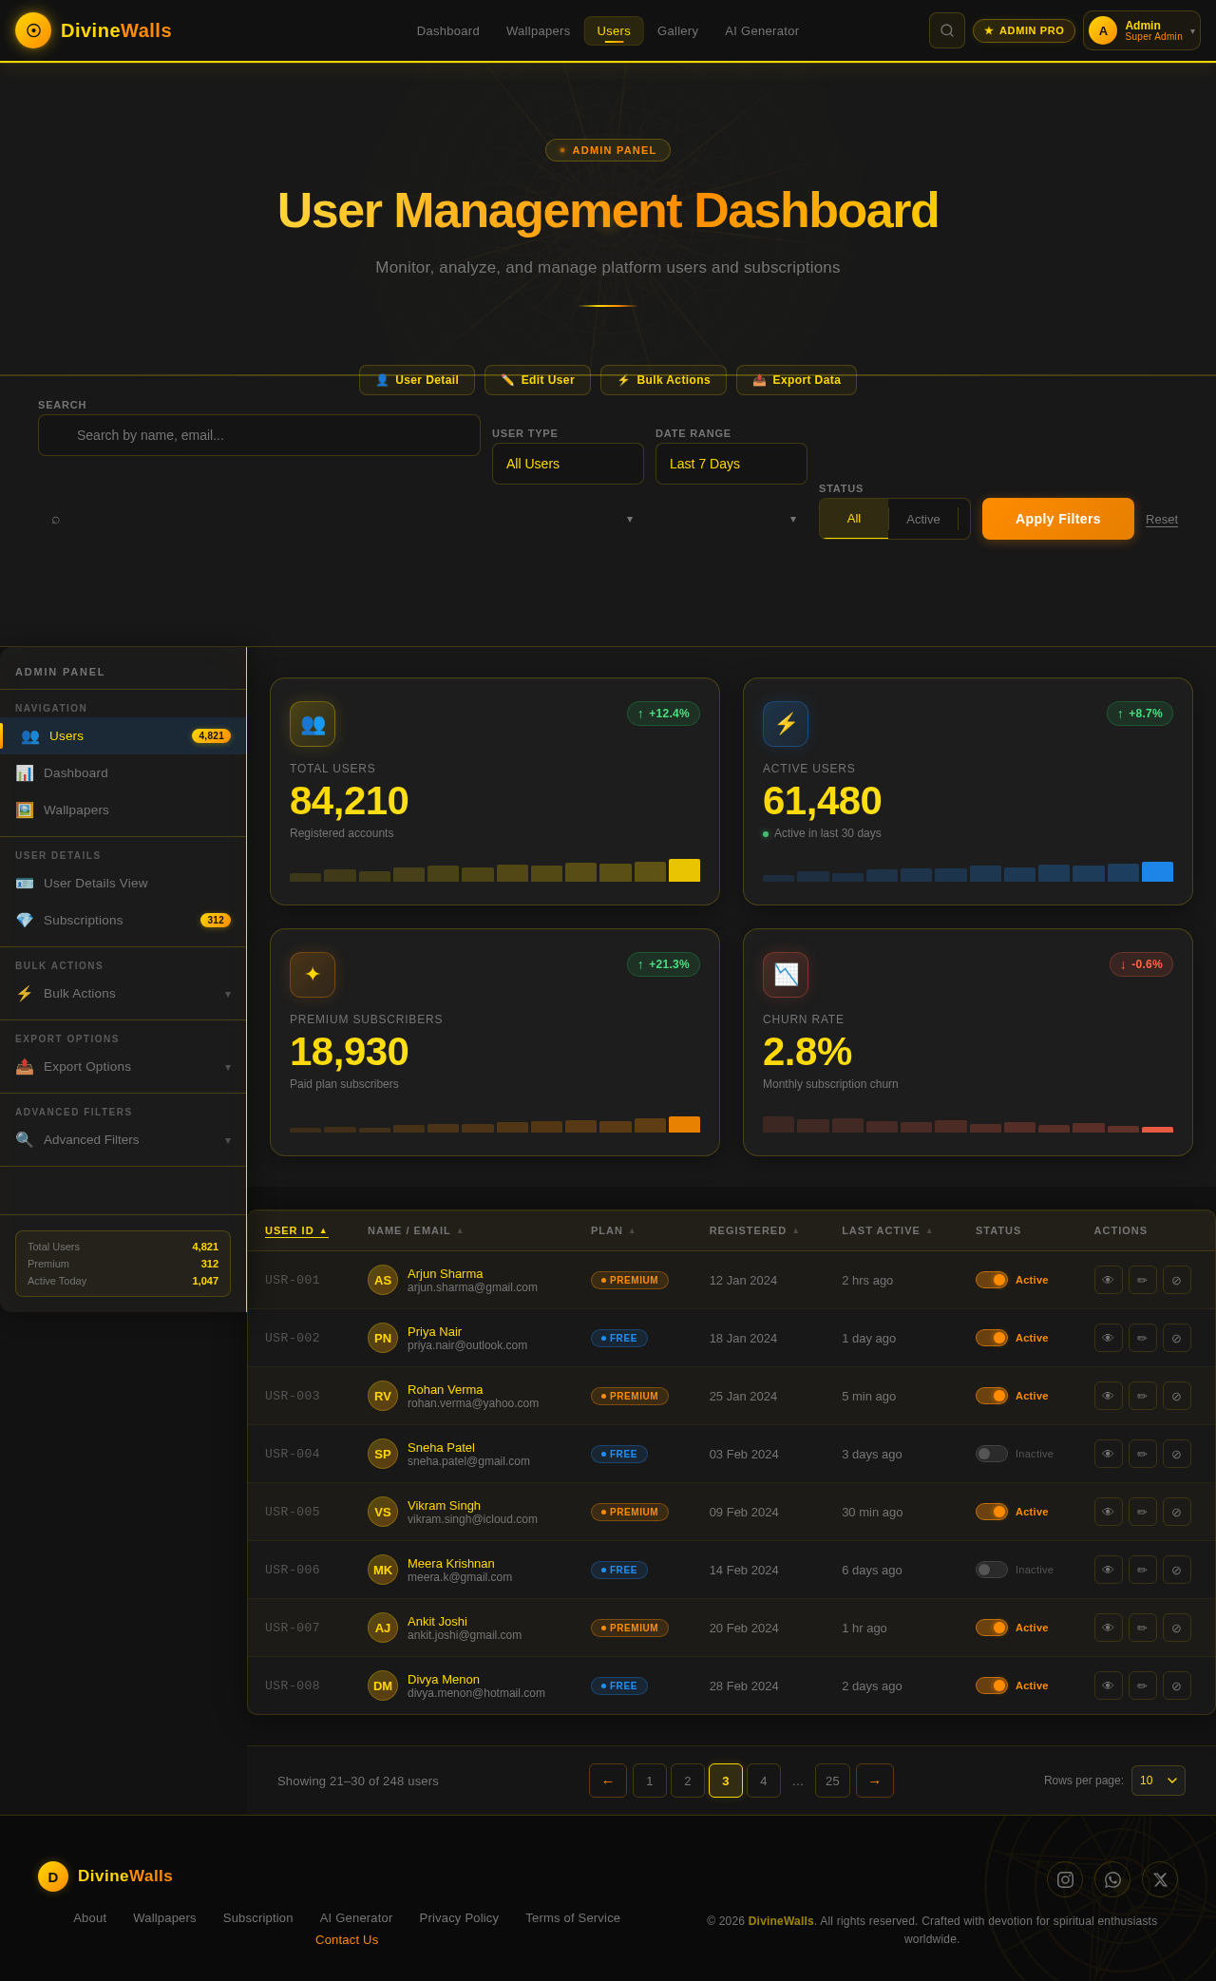This screenshot has height=1981, width=1216.
Task: Click the search by name, email field
Action: [259, 435]
